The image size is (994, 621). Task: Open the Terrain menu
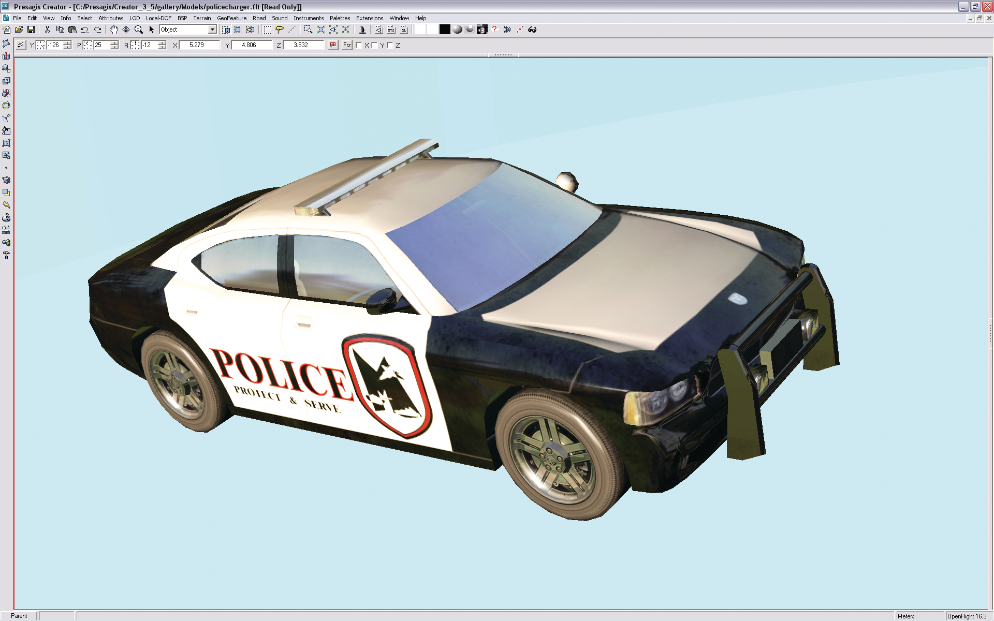[x=202, y=18]
